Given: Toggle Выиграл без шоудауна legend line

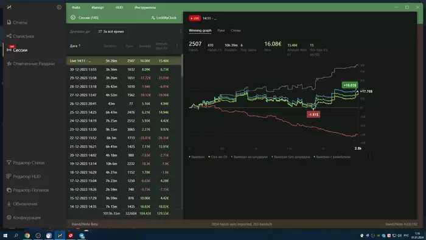Looking at the screenshot, I should click(x=290, y=157).
